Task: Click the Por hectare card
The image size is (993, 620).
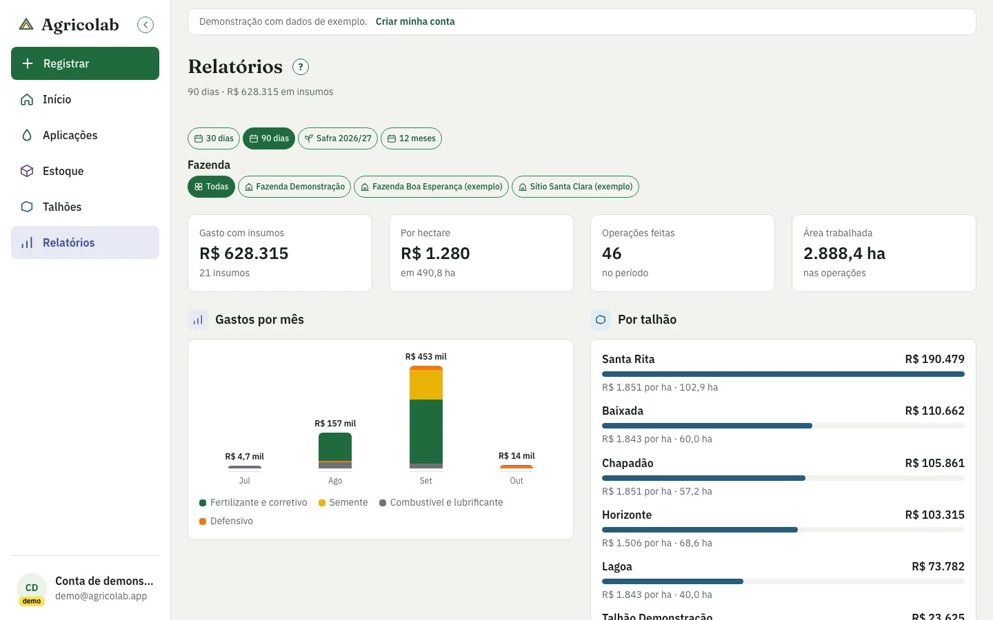Action: tap(481, 253)
